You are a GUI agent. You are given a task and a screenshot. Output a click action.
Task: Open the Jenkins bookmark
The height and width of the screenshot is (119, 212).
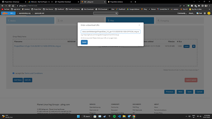(26, 9)
